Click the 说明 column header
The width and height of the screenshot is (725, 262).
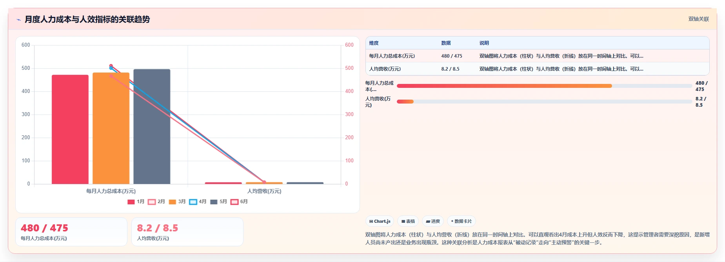(x=484, y=43)
